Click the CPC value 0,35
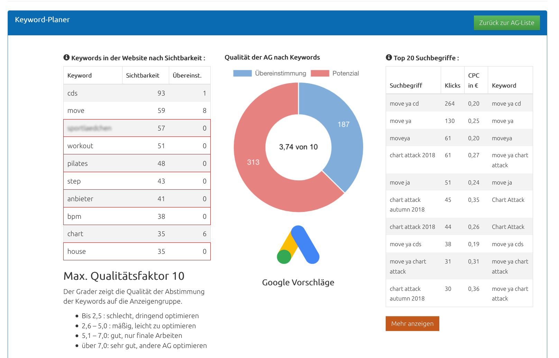This screenshot has width=559, height=358. (x=474, y=200)
